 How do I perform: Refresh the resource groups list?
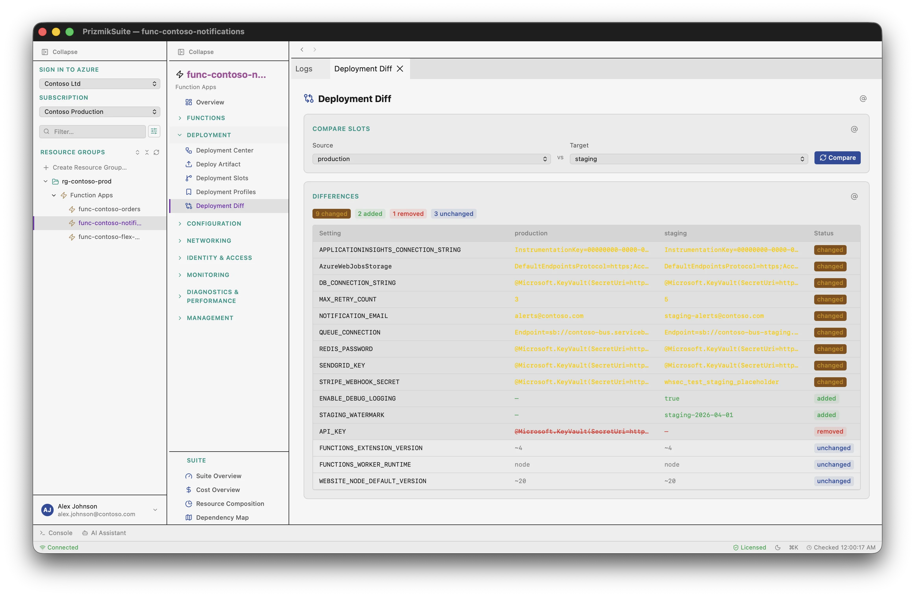pos(157,152)
